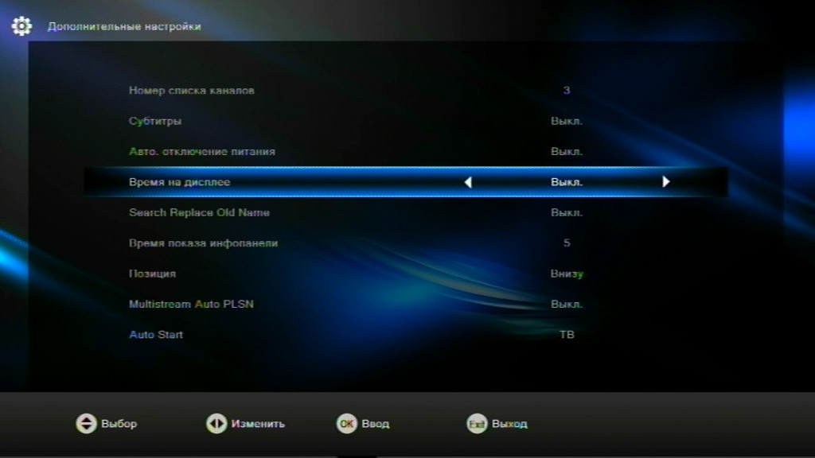Click the OK button icon
Viewport: 815px width, 458px height.
pos(347,424)
